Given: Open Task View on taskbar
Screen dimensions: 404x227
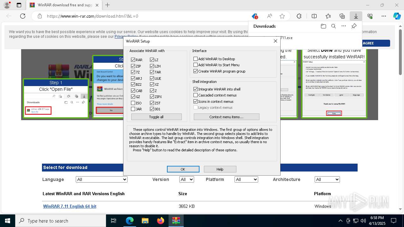Looking at the screenshot, I should tap(114, 221).
